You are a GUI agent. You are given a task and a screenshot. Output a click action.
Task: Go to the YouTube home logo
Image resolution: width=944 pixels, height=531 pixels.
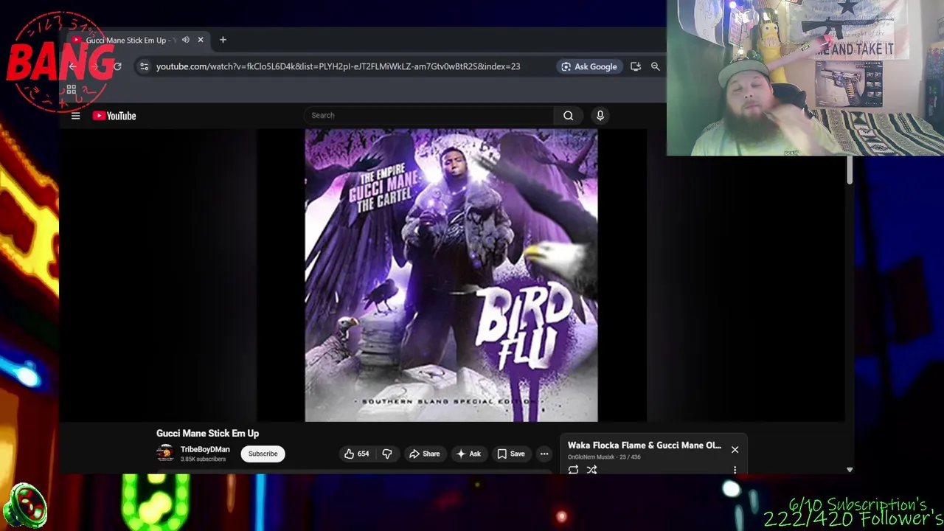(x=114, y=116)
